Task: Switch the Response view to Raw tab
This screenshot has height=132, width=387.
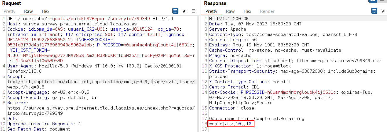Action: pos(230,11)
